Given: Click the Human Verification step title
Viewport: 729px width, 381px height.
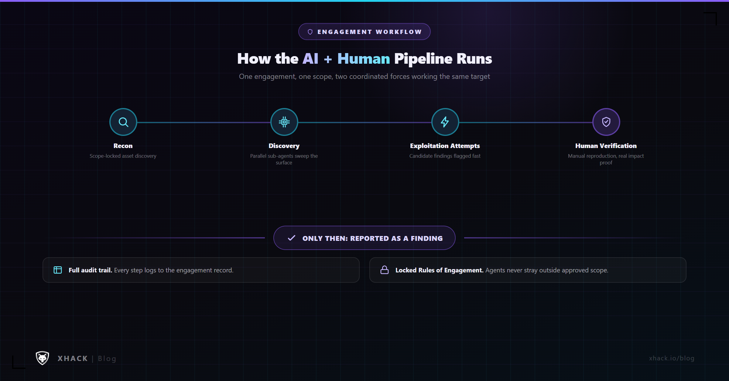Looking at the screenshot, I should click(606, 146).
